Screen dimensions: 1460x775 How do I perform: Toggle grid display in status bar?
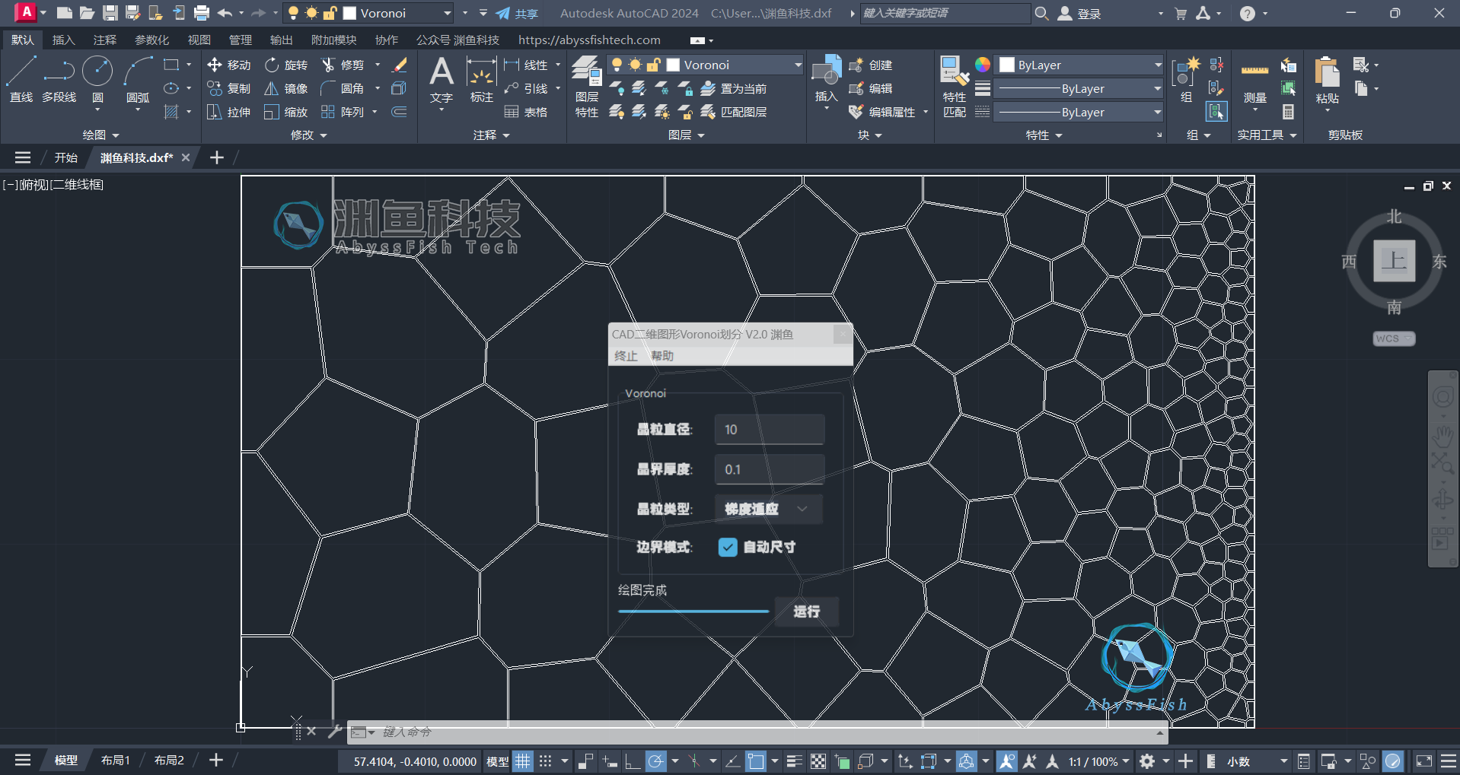pyautogui.click(x=522, y=761)
